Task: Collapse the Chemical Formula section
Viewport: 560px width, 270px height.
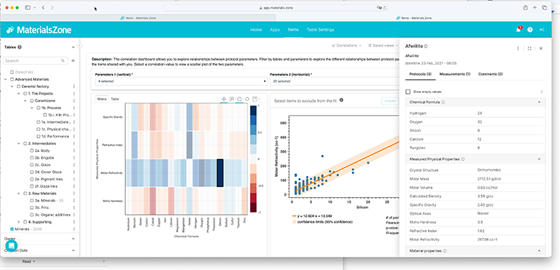Action: 539,103
